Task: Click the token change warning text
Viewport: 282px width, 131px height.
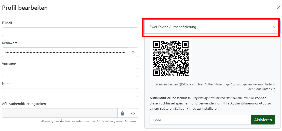Action: [x=89, y=121]
